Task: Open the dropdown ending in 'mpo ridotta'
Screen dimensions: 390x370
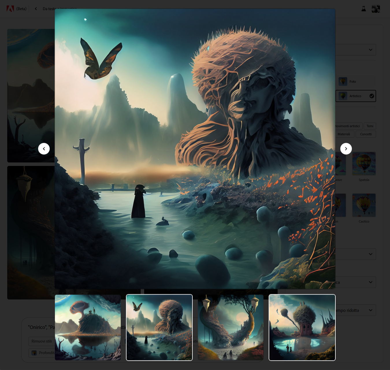Action: coord(370,310)
